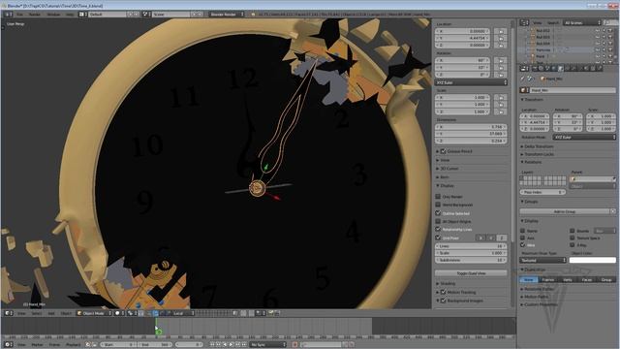Open the Render menu

(35, 15)
